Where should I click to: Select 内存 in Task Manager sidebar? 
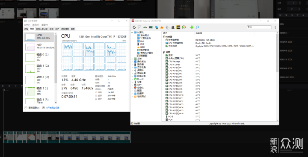(x=38, y=47)
